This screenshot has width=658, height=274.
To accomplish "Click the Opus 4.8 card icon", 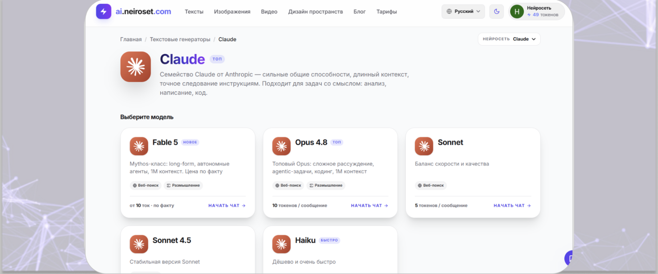I will (x=281, y=146).
